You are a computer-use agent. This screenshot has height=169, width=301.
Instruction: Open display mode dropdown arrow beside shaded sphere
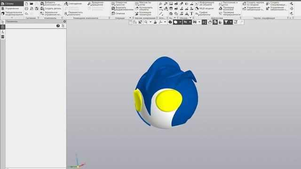coord(180,22)
